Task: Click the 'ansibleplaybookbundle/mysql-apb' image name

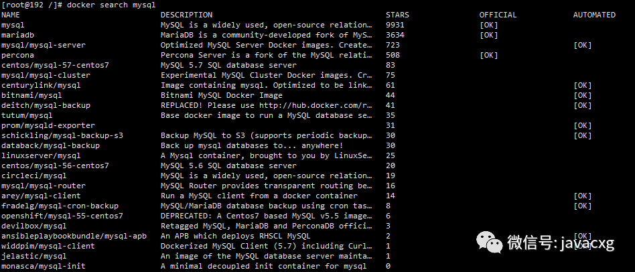Action: 74,236
